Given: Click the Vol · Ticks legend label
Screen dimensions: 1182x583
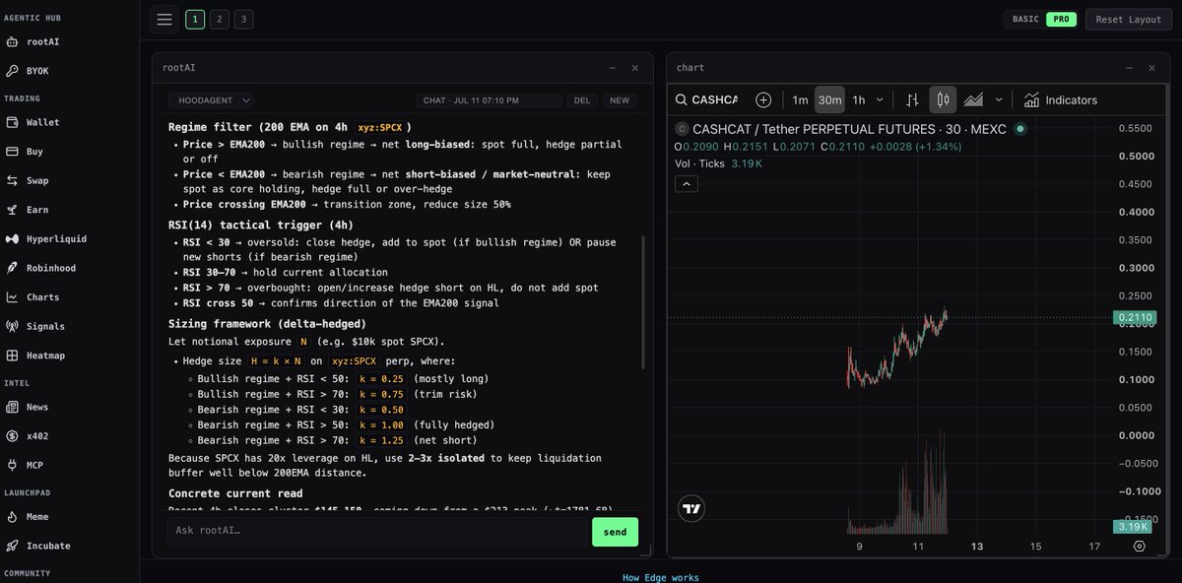Looking at the screenshot, I should point(698,163).
